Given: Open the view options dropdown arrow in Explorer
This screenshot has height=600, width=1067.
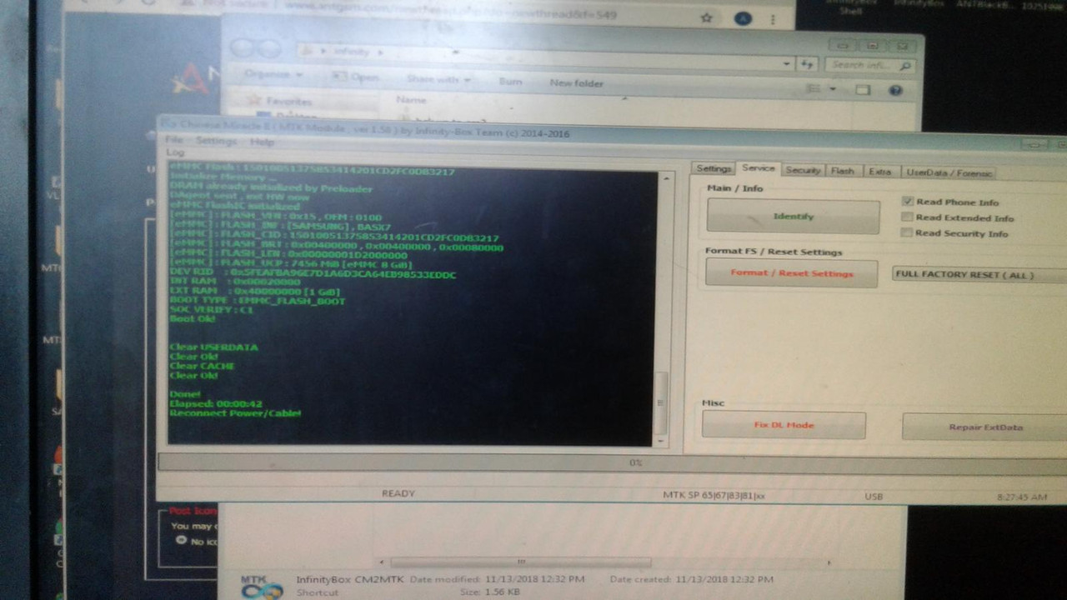Looking at the screenshot, I should [x=832, y=88].
